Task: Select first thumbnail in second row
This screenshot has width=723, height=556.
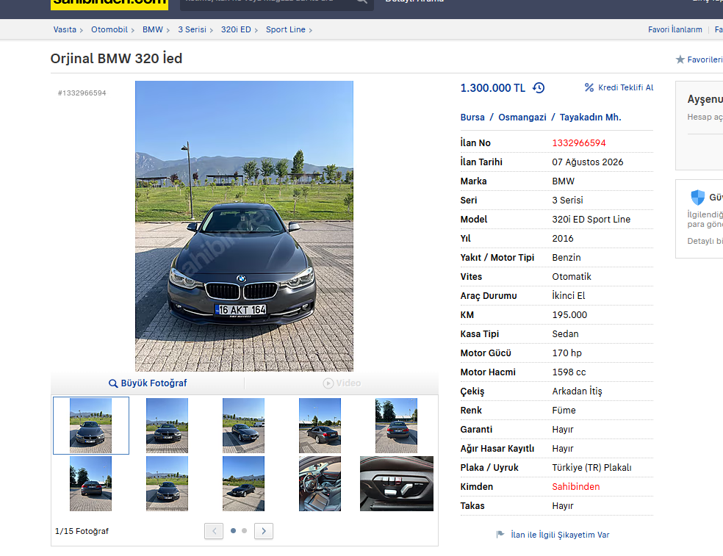Action: [91, 483]
